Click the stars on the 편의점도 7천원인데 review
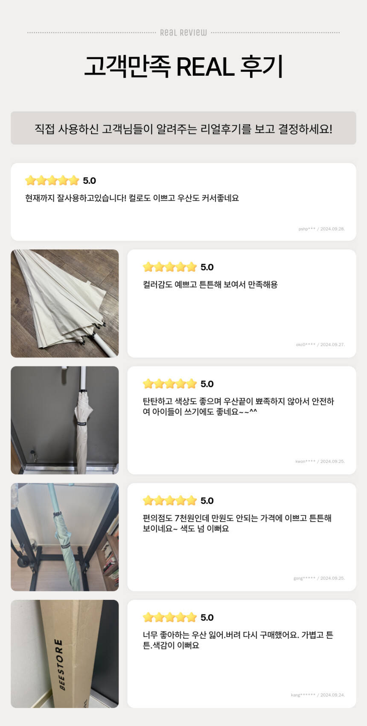This screenshot has height=726, width=367. coord(170,501)
